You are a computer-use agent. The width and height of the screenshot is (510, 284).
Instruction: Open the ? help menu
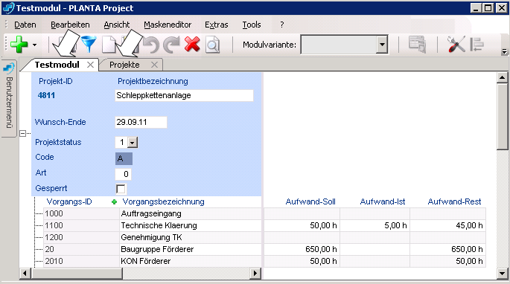click(282, 25)
